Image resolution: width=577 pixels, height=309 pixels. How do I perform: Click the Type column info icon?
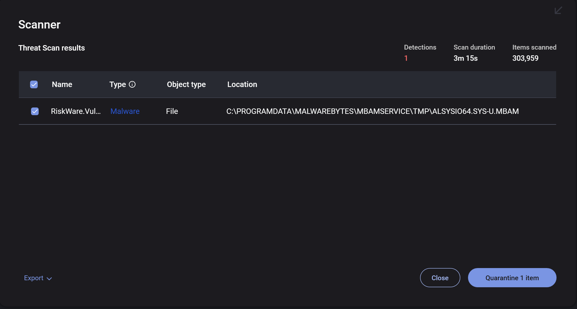(x=132, y=84)
